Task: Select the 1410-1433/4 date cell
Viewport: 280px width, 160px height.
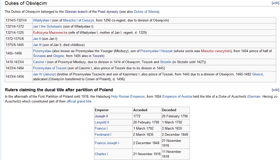Action: (x=18, y=62)
